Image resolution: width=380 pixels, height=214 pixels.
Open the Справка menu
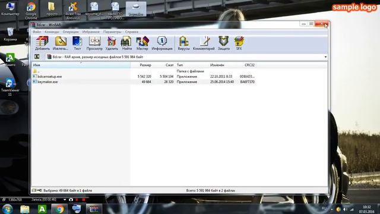[132, 32]
